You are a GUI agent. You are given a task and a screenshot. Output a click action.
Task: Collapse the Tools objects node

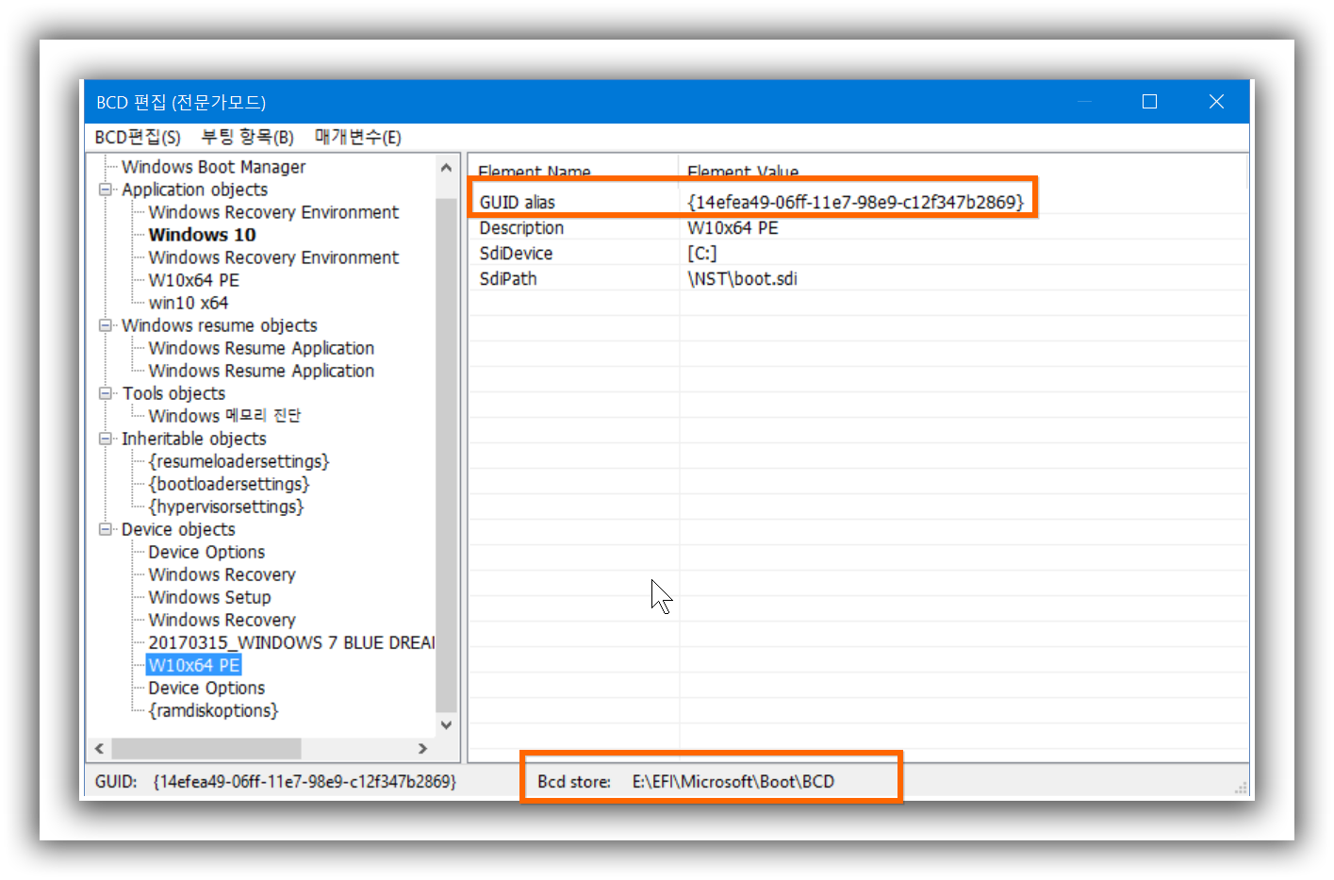click(x=106, y=393)
